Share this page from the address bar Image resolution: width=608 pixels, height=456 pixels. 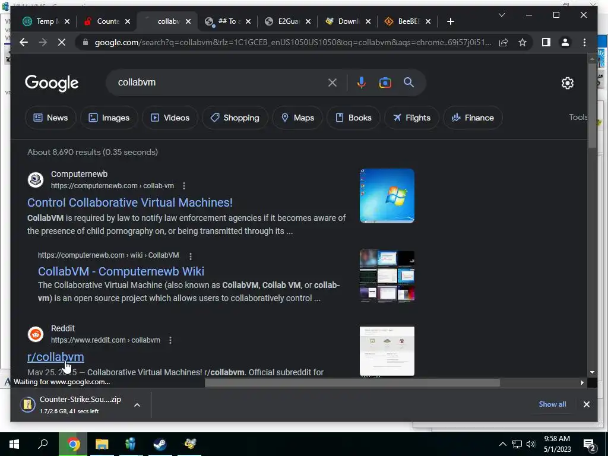[x=503, y=42]
